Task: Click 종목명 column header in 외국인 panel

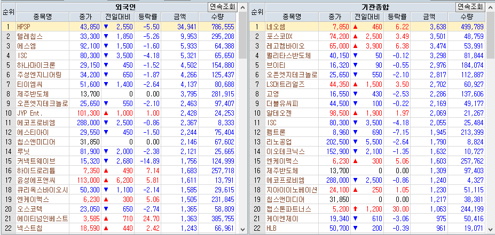Action: coord(43,17)
